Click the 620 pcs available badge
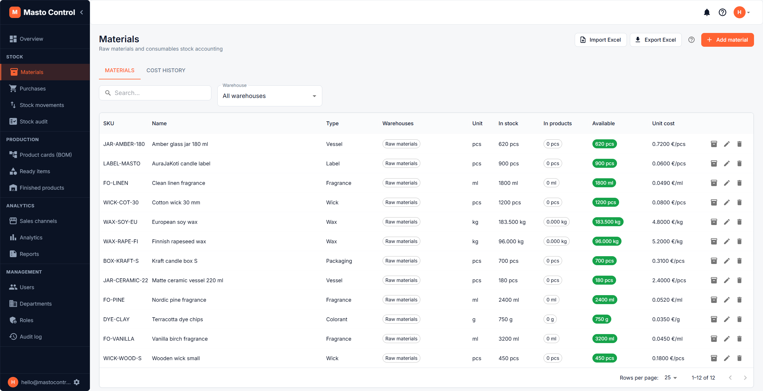 click(604, 144)
